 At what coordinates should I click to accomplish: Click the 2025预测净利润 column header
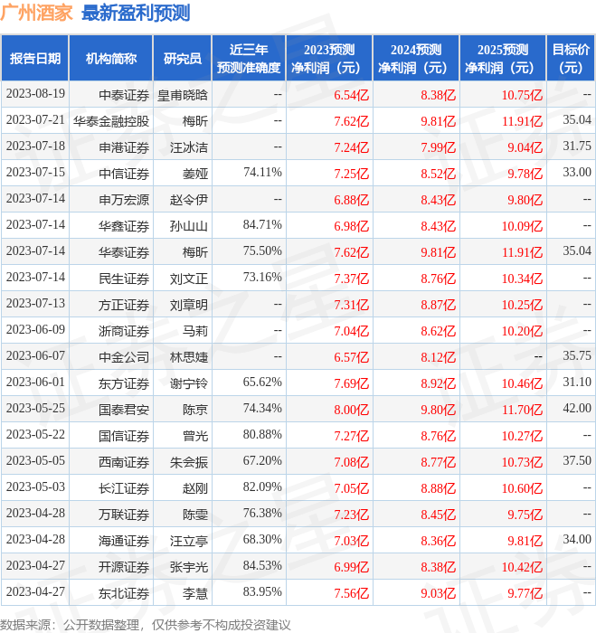[x=502, y=59]
